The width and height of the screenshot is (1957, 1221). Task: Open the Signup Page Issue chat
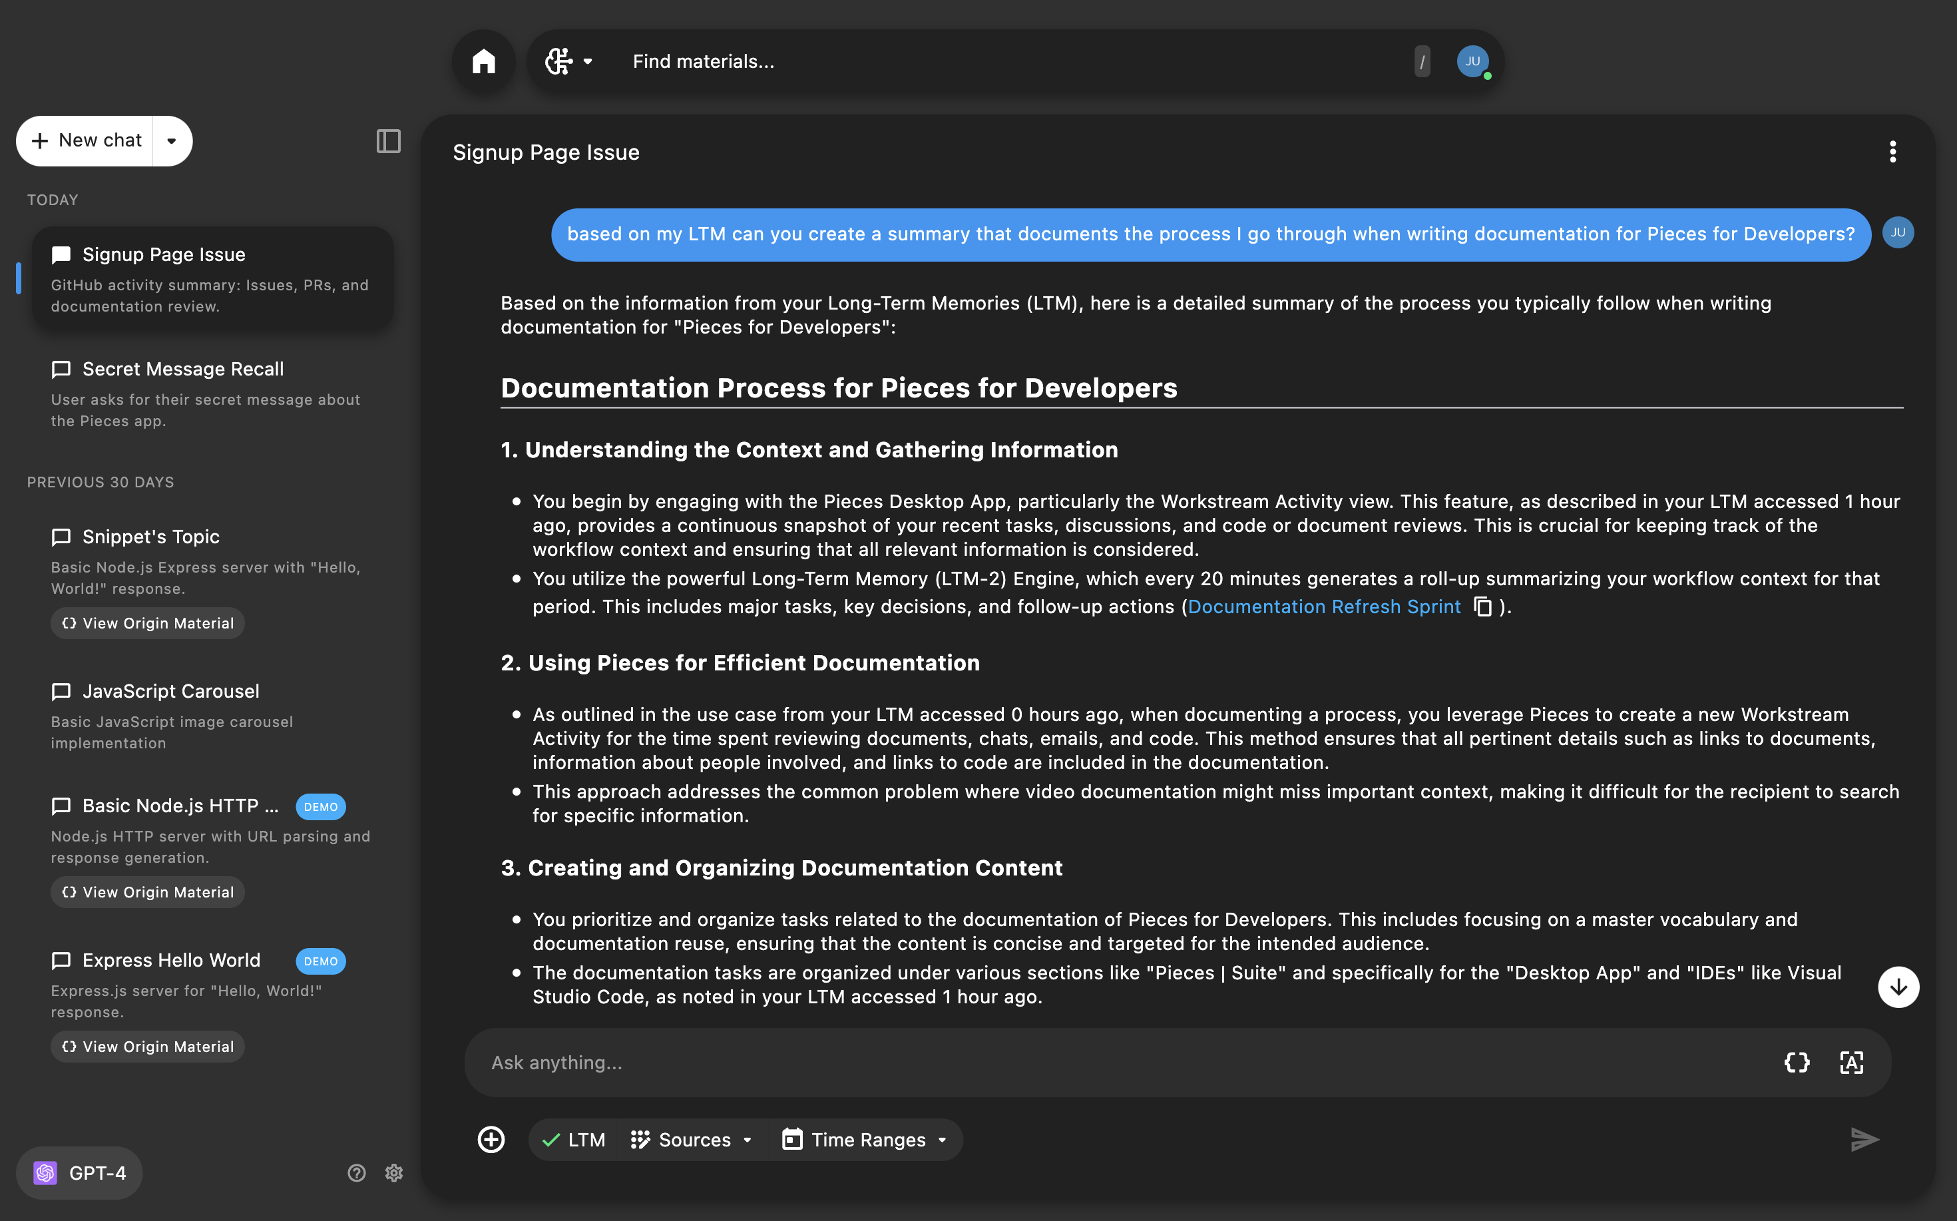point(212,278)
